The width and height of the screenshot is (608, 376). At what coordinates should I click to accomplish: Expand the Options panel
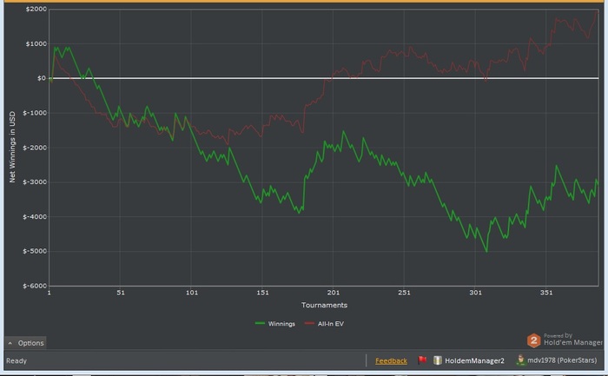[25, 343]
